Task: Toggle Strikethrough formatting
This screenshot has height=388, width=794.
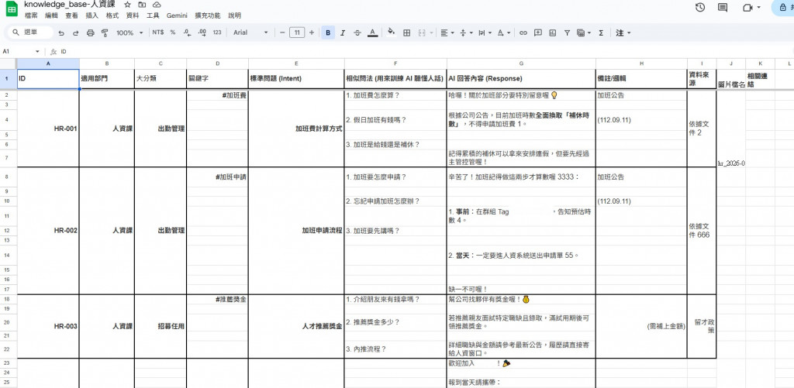Action: coord(357,33)
